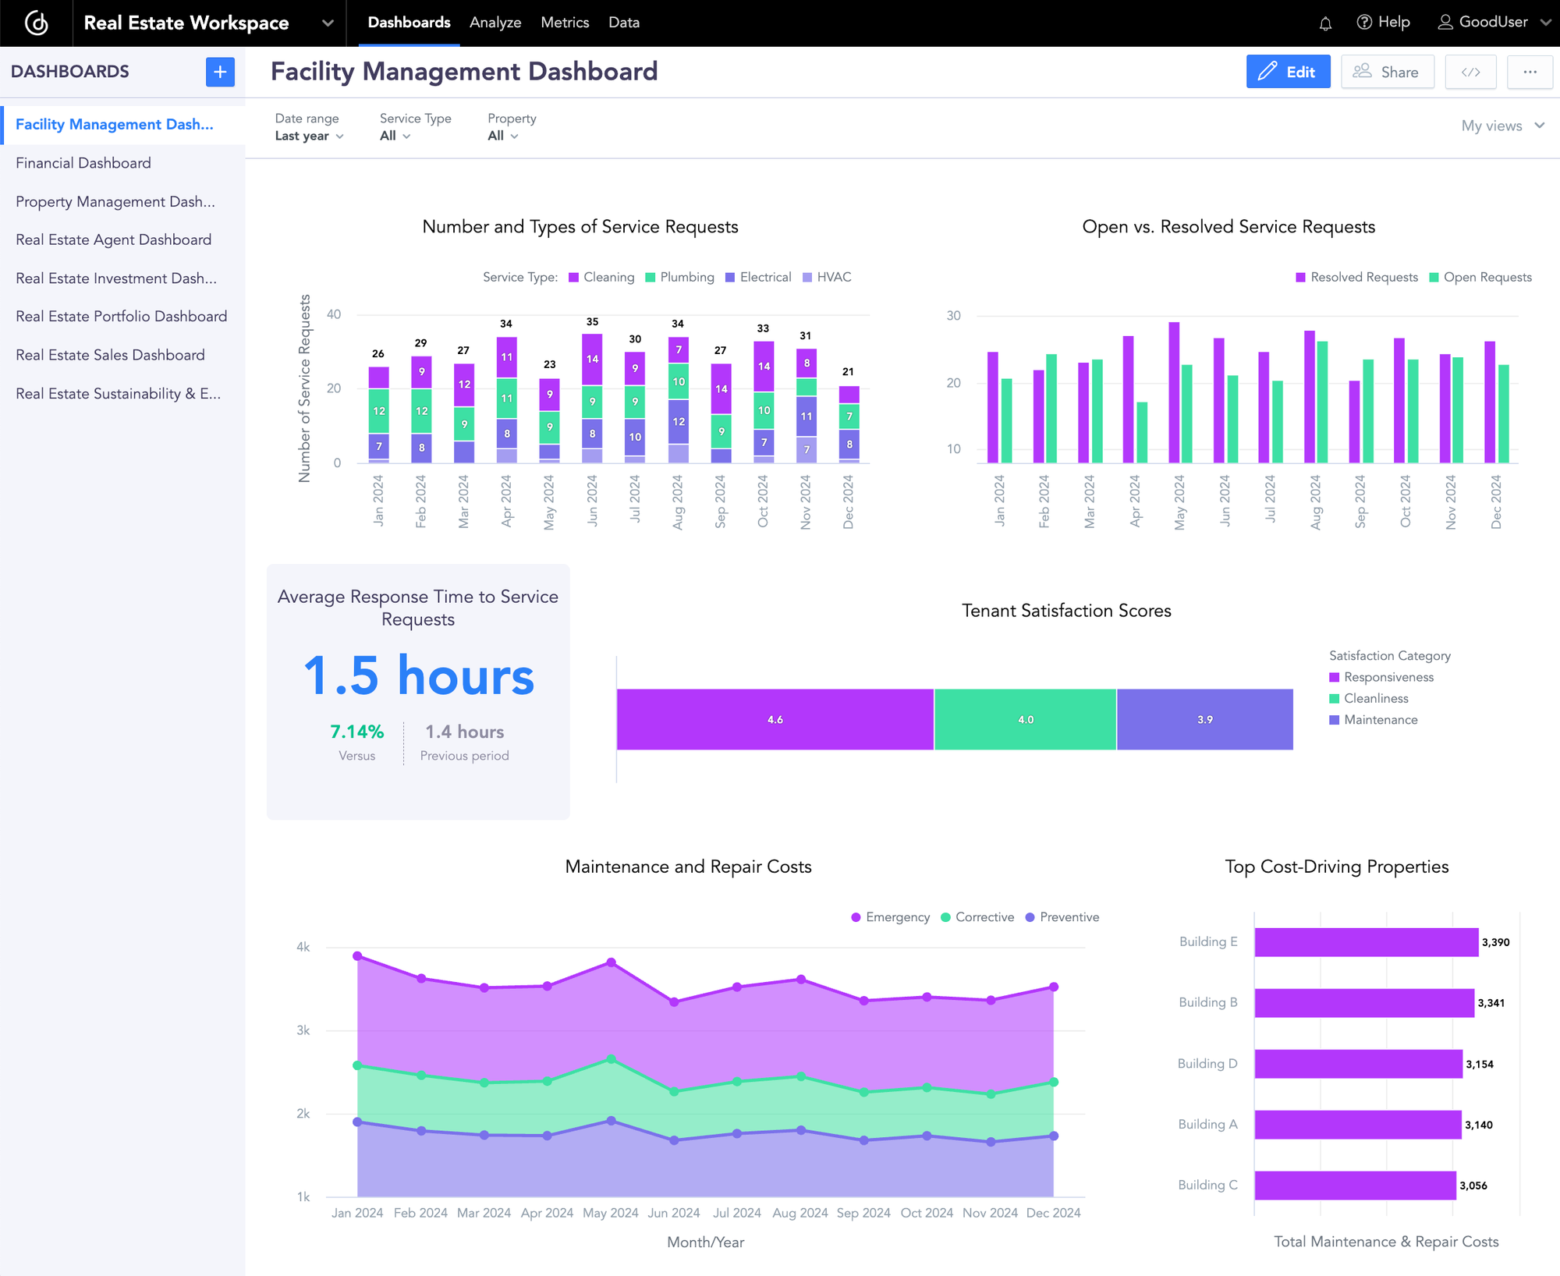Viewport: 1560px width, 1276px height.
Task: Open the GoodData logo home icon
Action: pyautogui.click(x=37, y=23)
